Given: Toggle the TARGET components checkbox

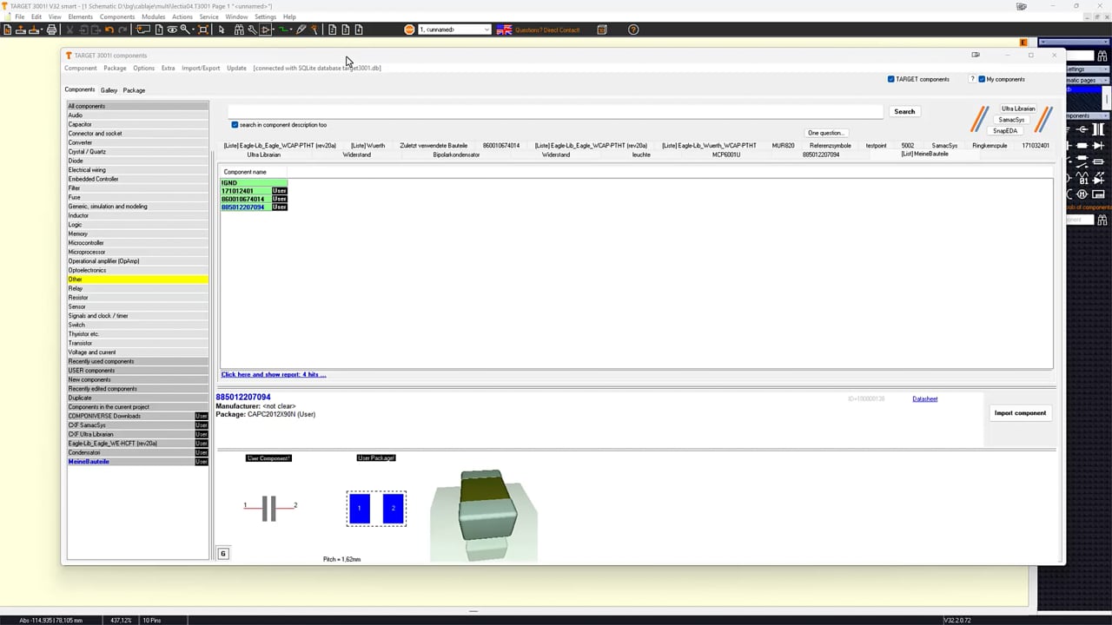Looking at the screenshot, I should point(890,79).
